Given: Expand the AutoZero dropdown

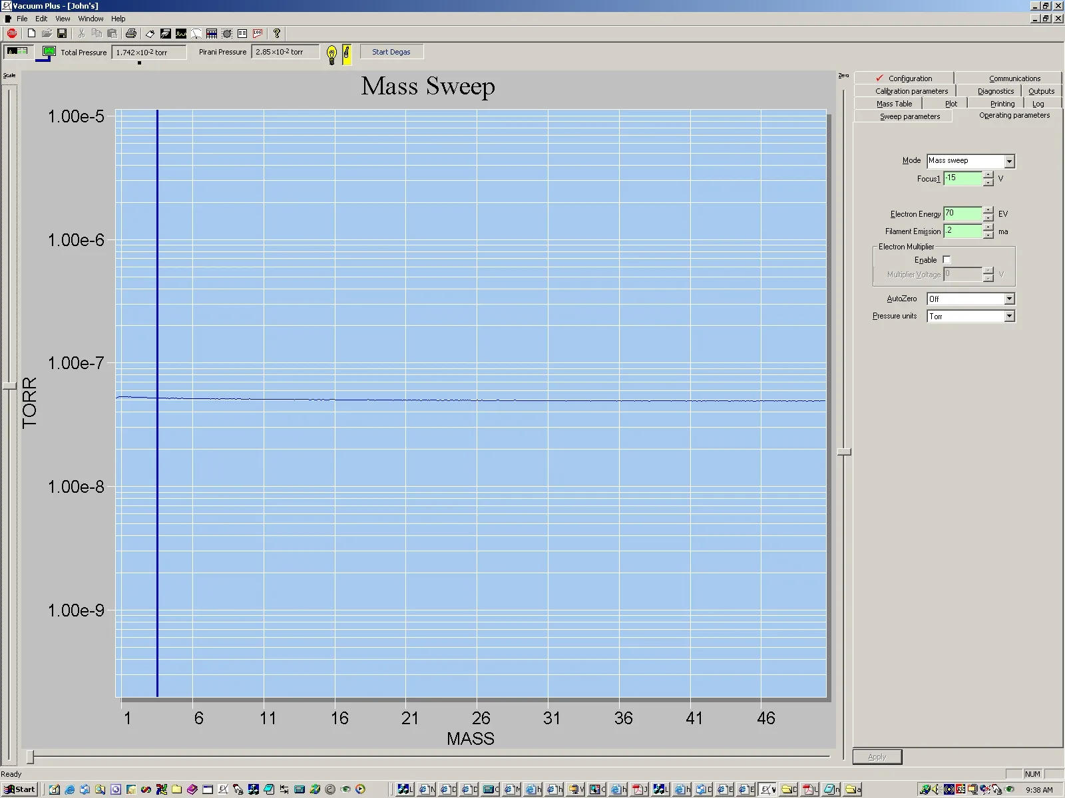Looking at the screenshot, I should [x=1009, y=299].
